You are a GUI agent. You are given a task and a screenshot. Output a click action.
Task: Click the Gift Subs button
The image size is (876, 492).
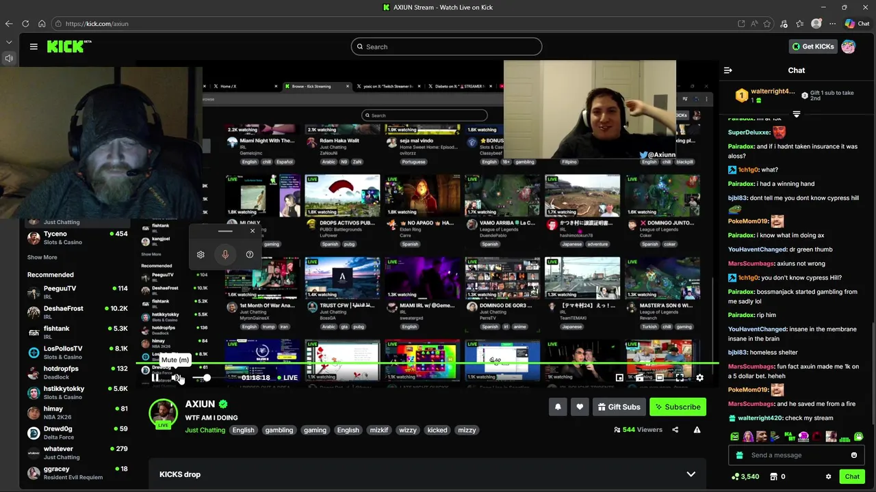(619, 407)
